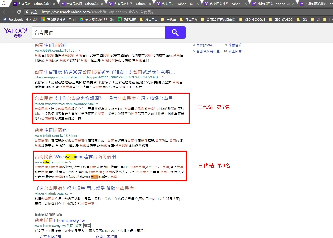Screen dimensions: 333x238
Task: Open the 需大貓協助處理 Google Drive bookmark
Action: [x=97, y=19]
